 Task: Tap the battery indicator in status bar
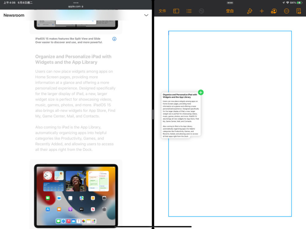coord(299,3)
